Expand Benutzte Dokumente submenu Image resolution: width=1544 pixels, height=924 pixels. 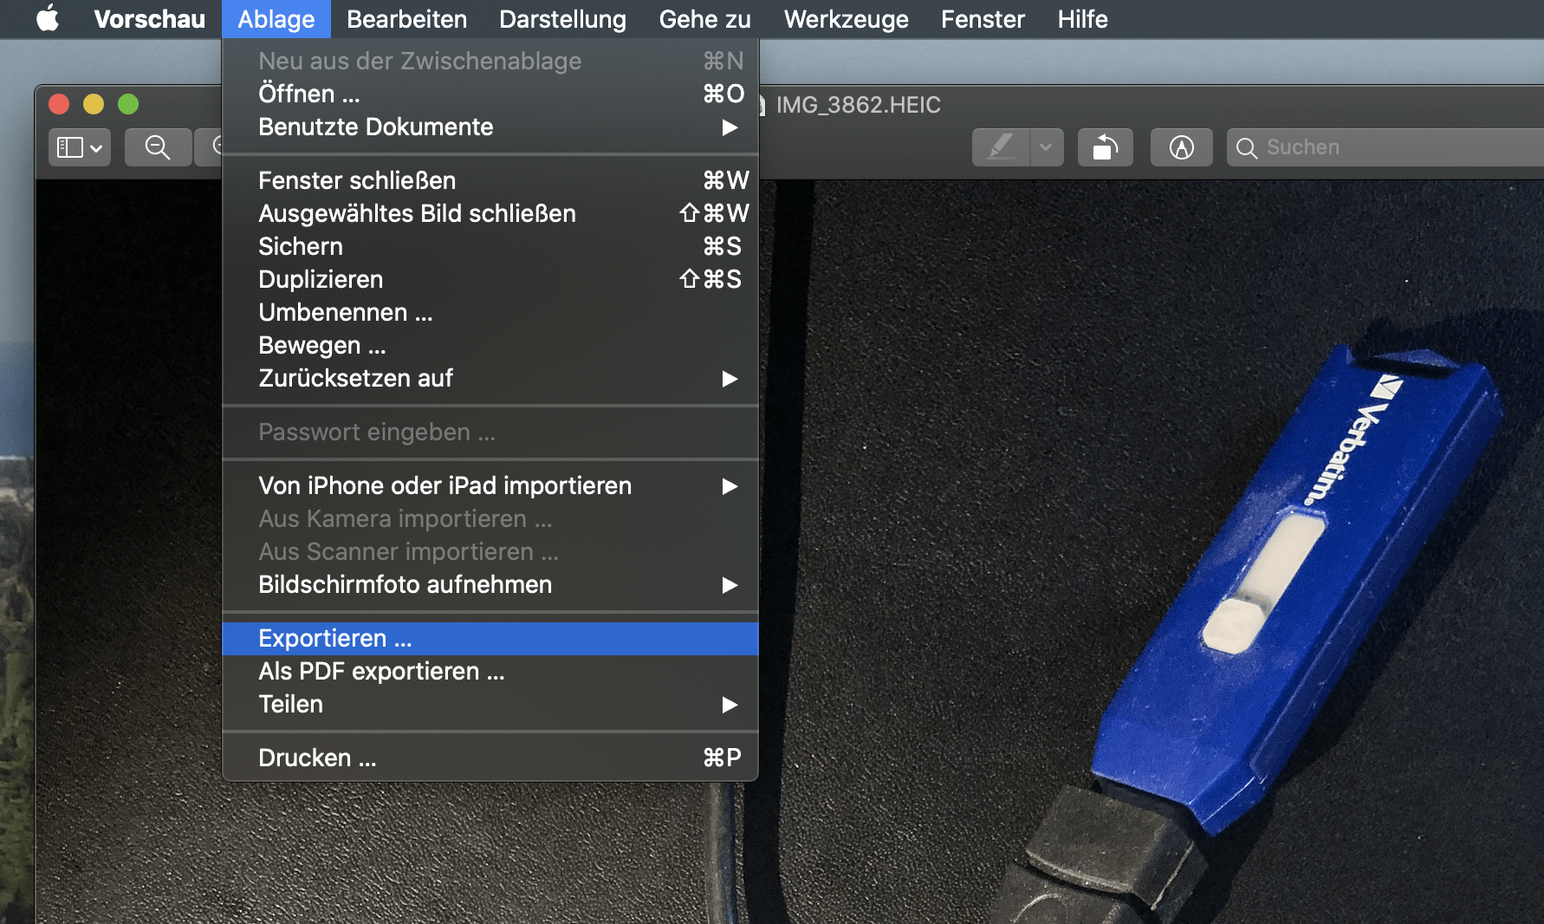(490, 127)
